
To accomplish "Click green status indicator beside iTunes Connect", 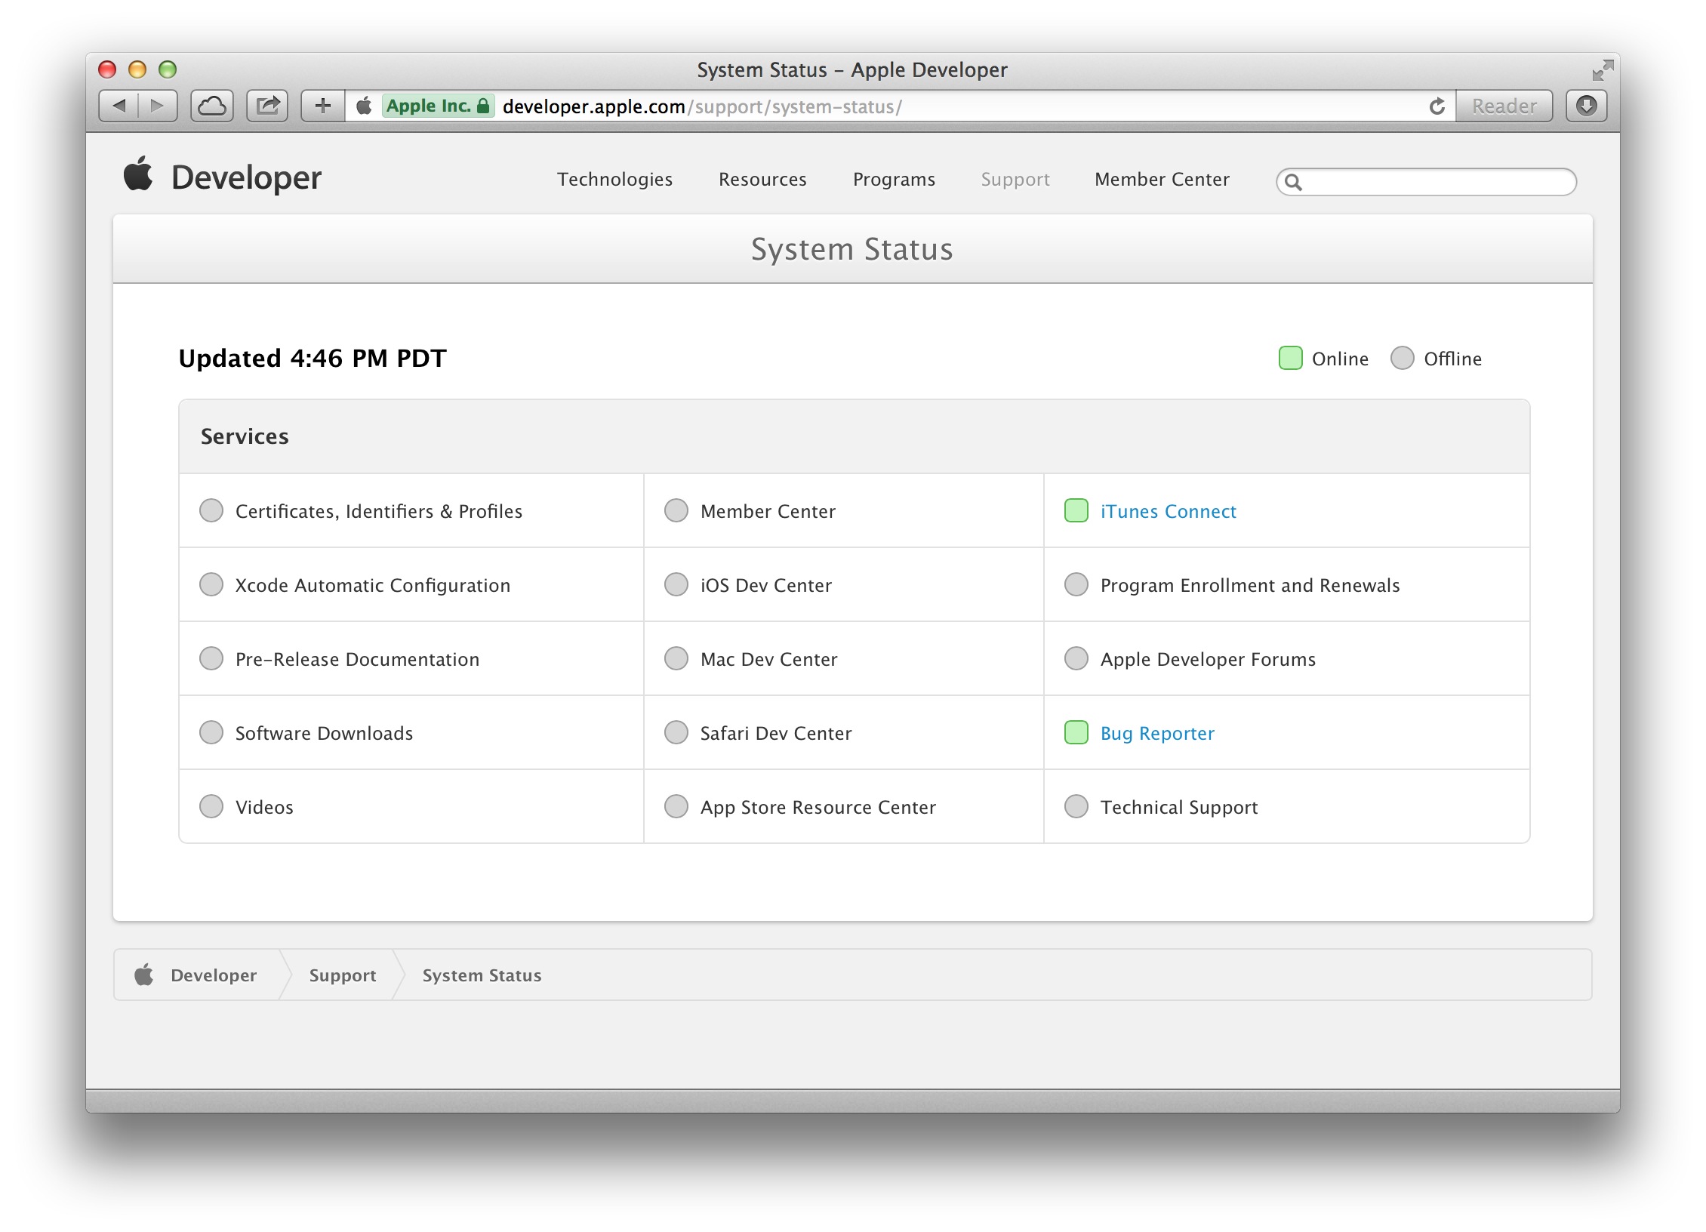I will coord(1076,510).
